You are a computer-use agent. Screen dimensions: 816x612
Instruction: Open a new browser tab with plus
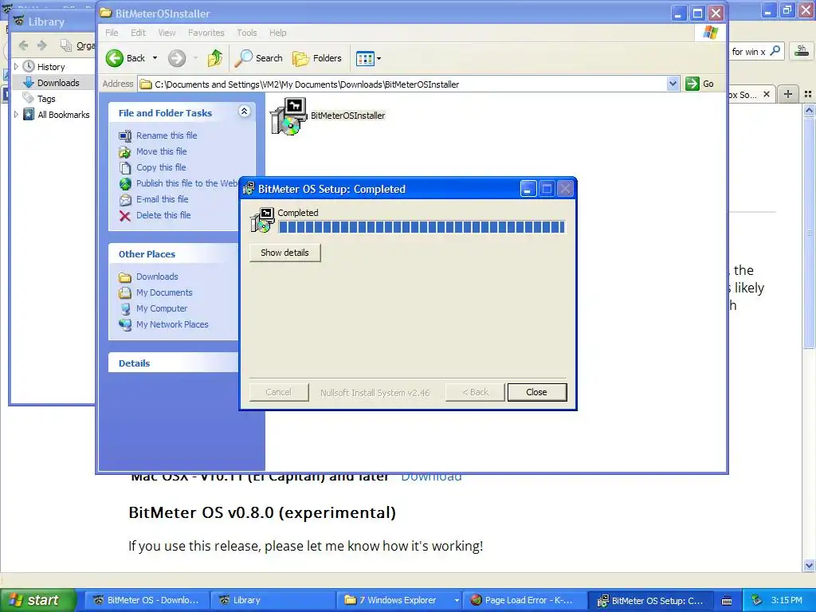(x=788, y=94)
